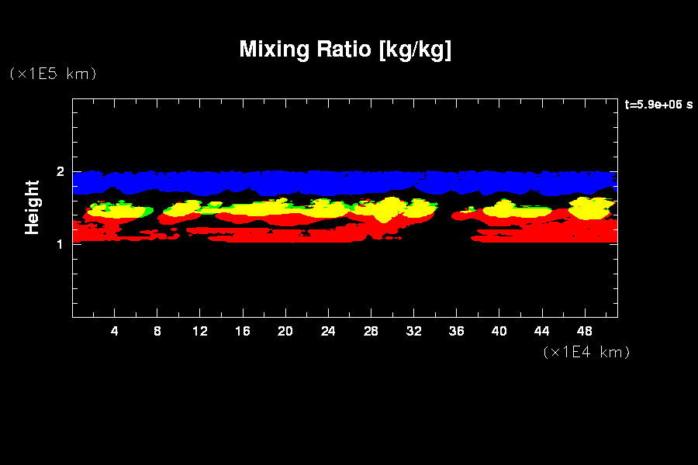The image size is (698, 465).
Task: Click the x-axis tick label '48'
Action: click(x=584, y=331)
